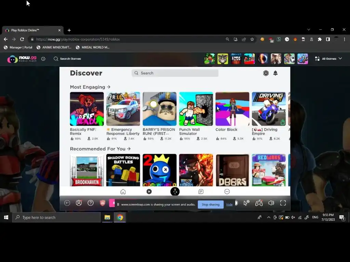Open the avatar icon in bottom navigation
Image resolution: width=350 pixels, height=262 pixels.
pyautogui.click(x=175, y=192)
